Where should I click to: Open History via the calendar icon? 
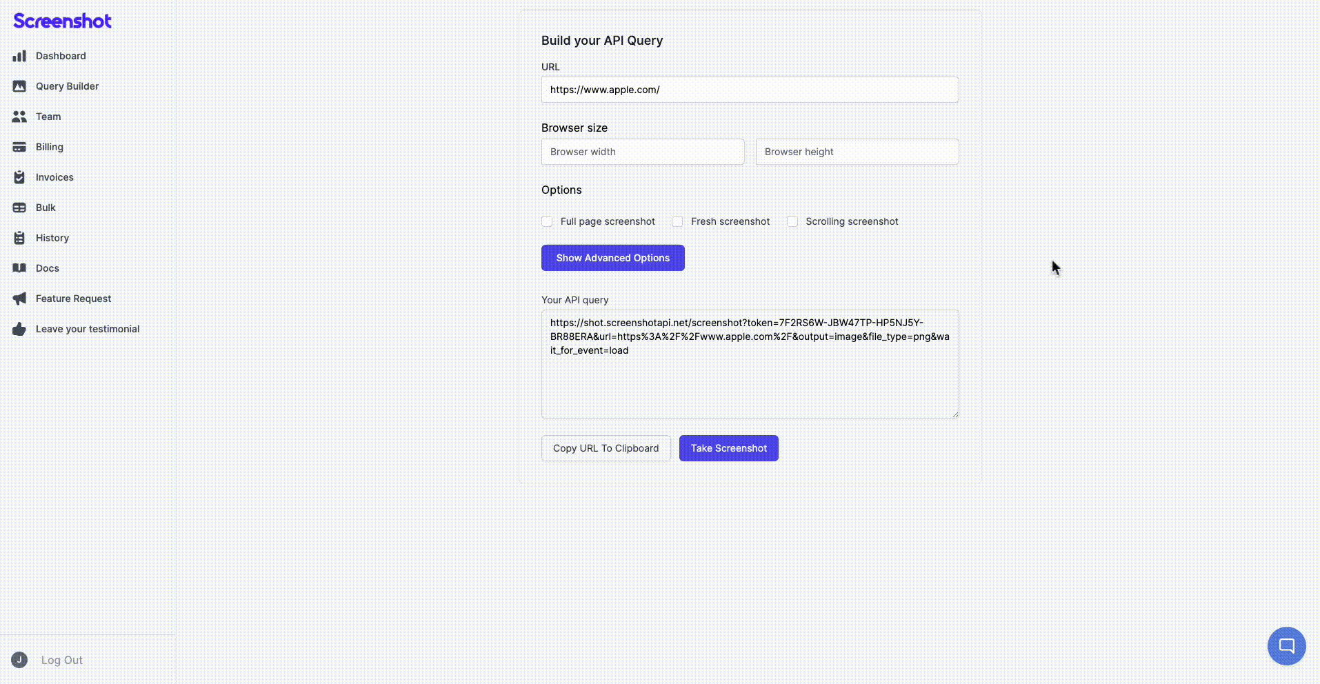(19, 238)
